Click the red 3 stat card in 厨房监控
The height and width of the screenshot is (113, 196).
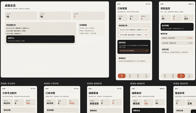tap(177, 18)
